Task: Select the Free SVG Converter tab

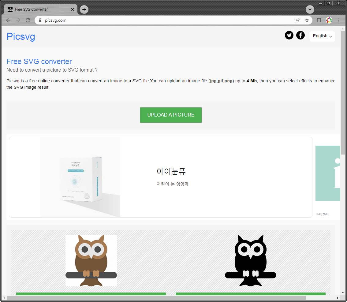Action: 40,9
